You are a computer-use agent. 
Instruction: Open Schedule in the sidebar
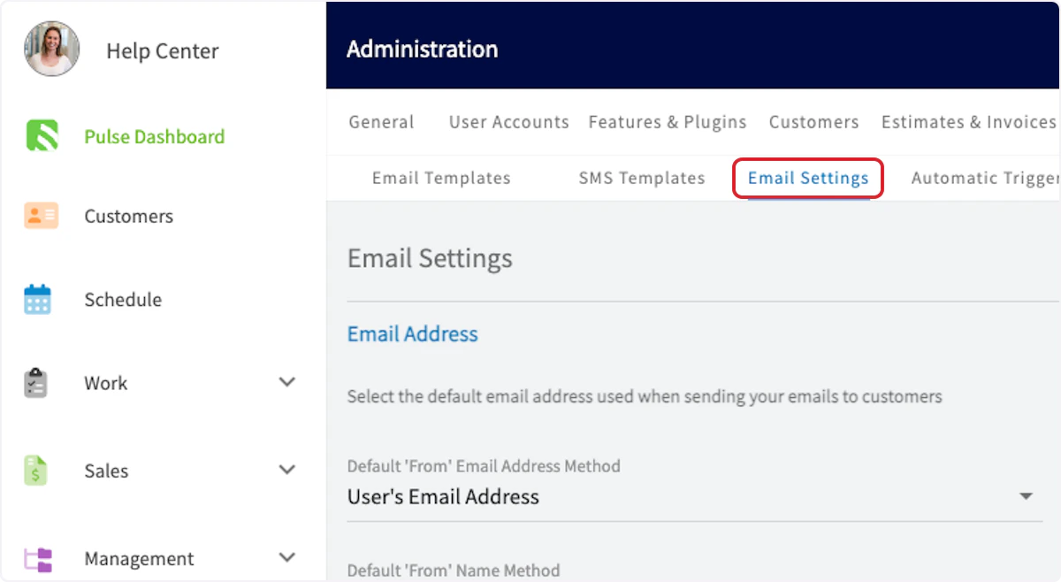(123, 300)
